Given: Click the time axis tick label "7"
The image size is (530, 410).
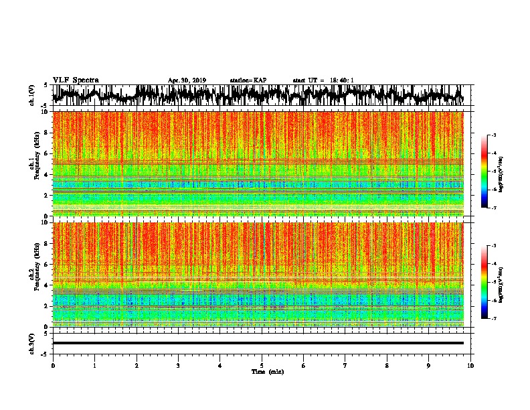Looking at the screenshot, I should (x=345, y=366).
